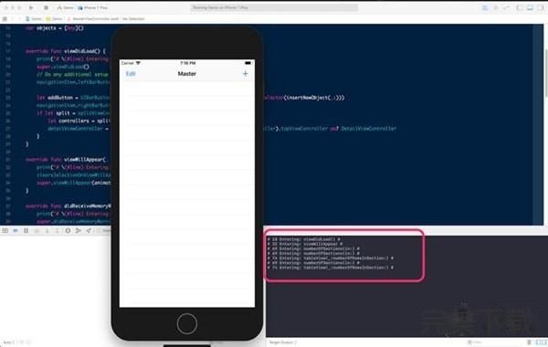Open the Demo scheme selector
Screen dimensions: 548x347
coord(66,7)
